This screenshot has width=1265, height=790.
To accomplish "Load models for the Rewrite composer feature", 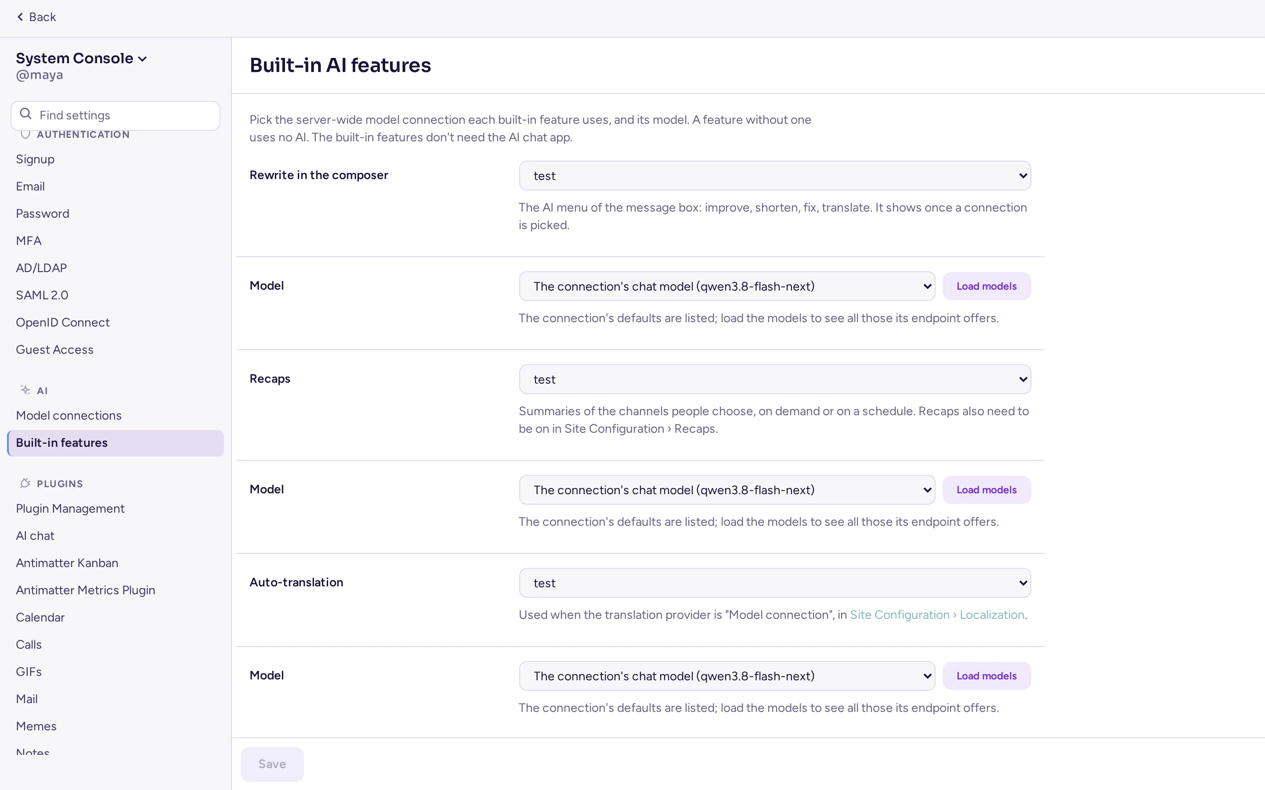I will pos(987,286).
